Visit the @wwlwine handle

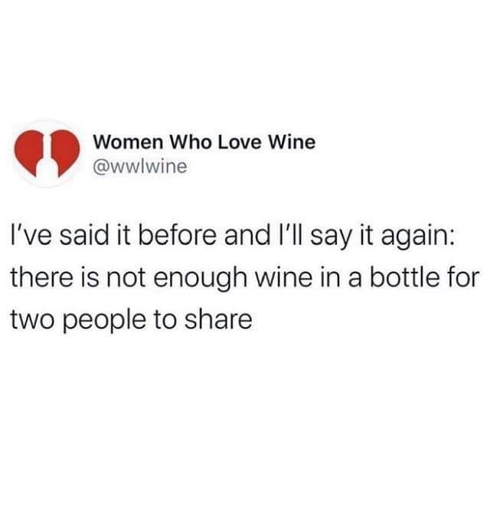[140, 167]
